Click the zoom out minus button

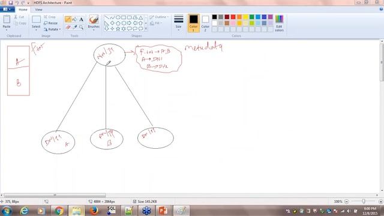[347, 202]
